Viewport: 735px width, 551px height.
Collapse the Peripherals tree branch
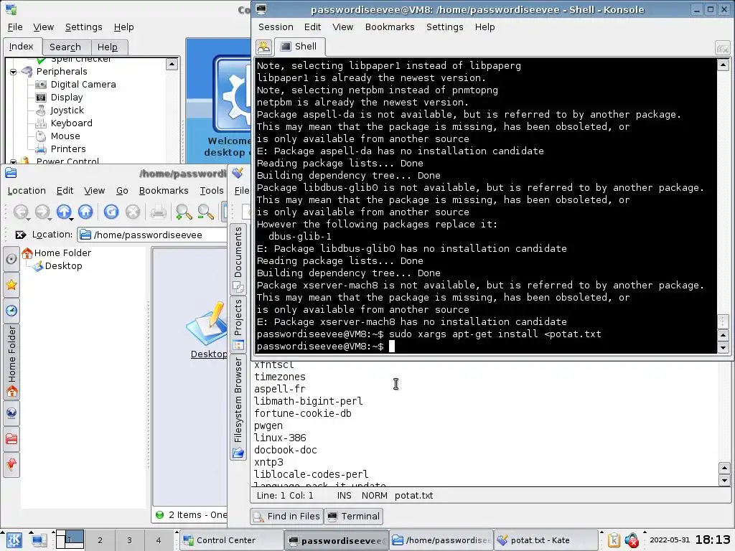pos(13,72)
